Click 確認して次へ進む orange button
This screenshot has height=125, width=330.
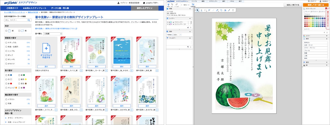click(x=316, y=5)
